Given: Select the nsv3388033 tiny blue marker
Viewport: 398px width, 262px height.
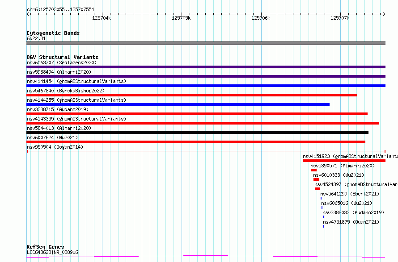Looking at the screenshot, I should coord(323,217).
